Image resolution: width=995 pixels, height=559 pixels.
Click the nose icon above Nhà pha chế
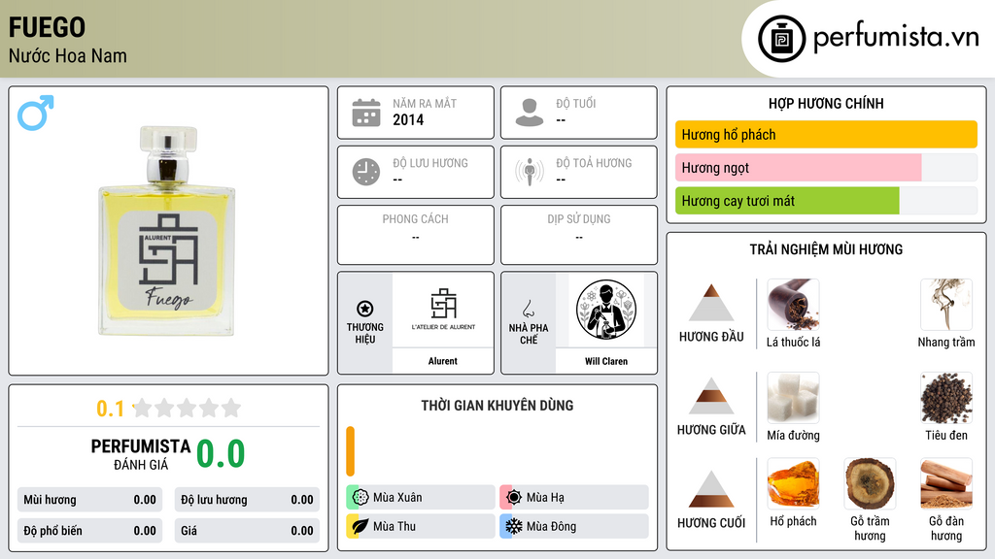point(528,309)
